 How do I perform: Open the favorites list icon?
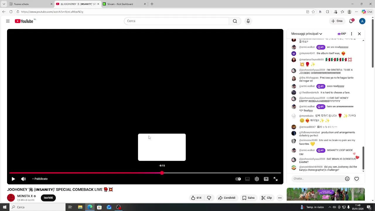point(342,12)
